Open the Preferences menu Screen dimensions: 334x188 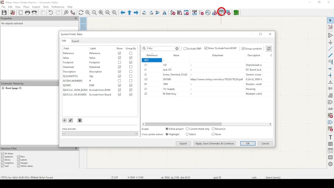point(58,7)
